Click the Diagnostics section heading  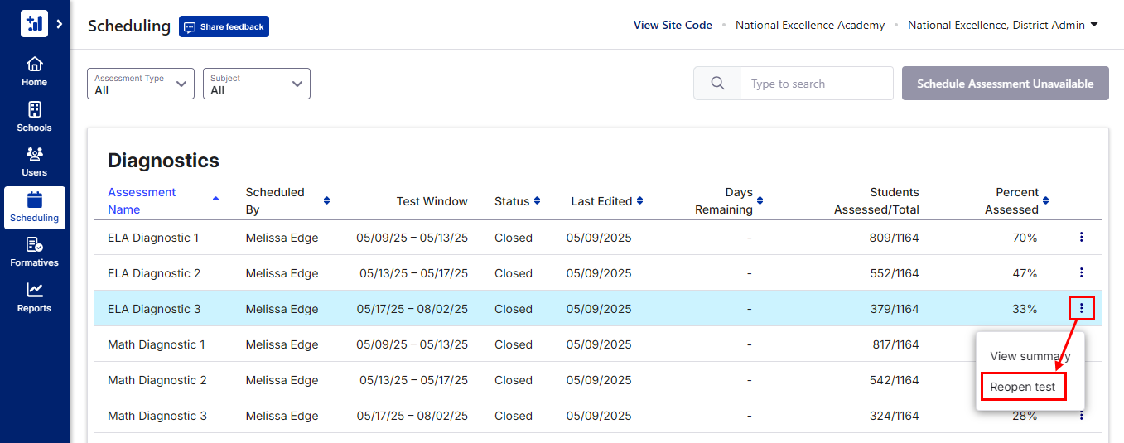163,161
